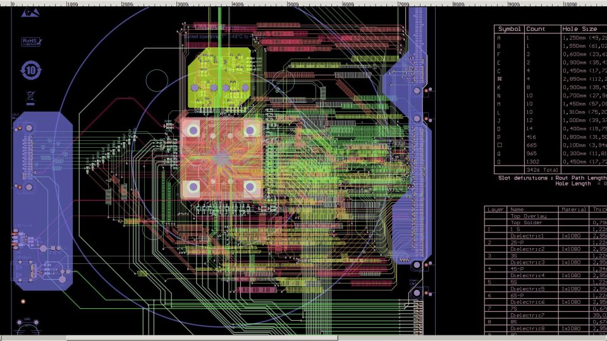Click the Dielectric5 layer name
The image size is (607, 341).
click(x=527, y=289)
